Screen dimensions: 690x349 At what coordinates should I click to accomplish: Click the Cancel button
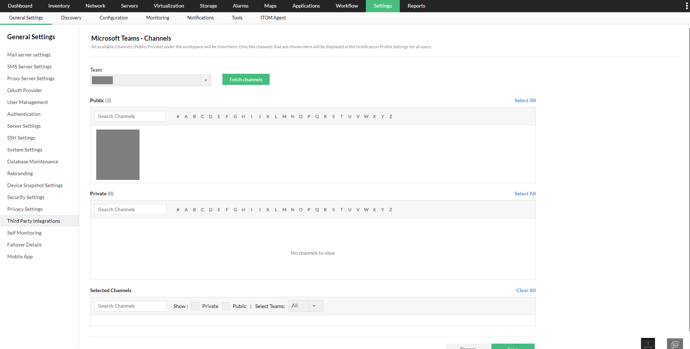click(468, 346)
